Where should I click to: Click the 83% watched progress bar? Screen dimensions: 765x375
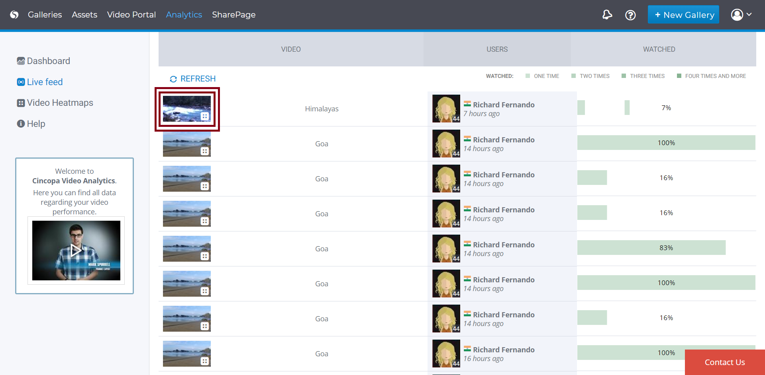pyautogui.click(x=651, y=248)
